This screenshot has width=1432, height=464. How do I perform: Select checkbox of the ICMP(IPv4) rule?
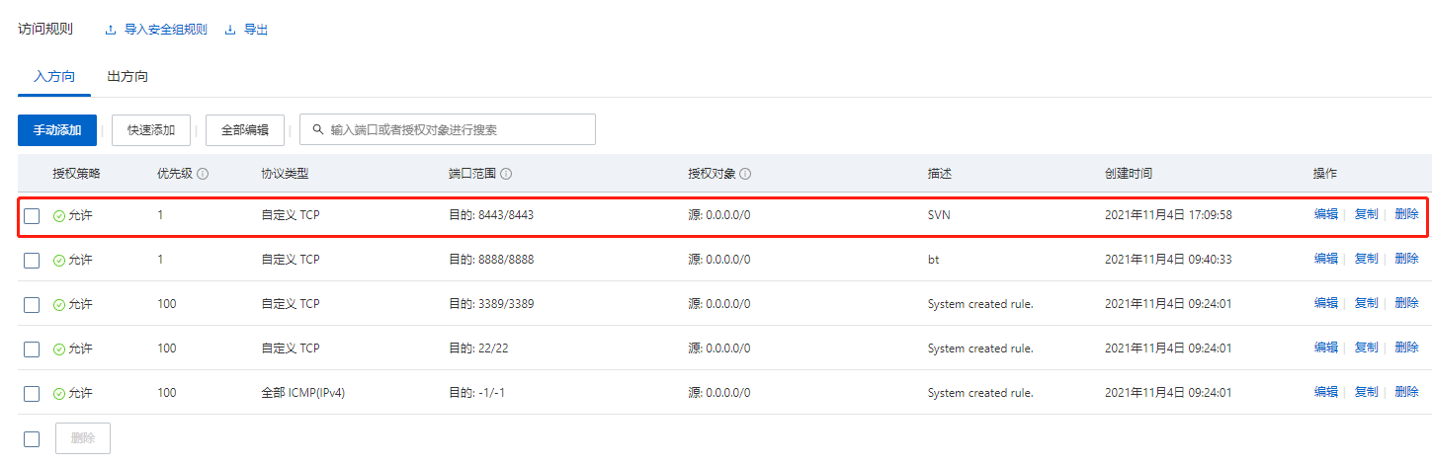click(x=32, y=394)
